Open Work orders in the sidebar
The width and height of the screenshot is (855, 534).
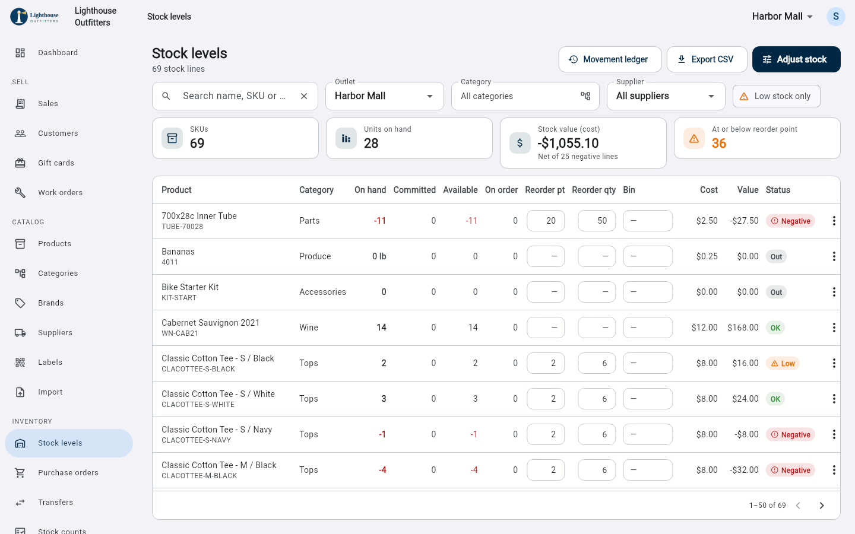(69, 193)
